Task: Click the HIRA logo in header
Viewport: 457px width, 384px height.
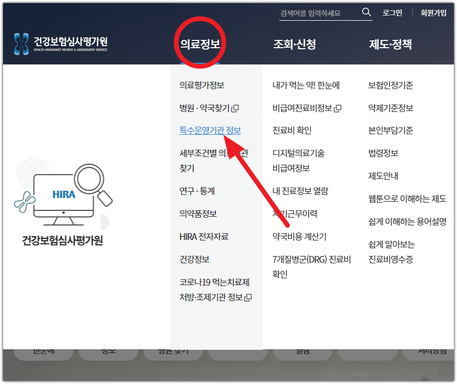Action: click(x=61, y=44)
